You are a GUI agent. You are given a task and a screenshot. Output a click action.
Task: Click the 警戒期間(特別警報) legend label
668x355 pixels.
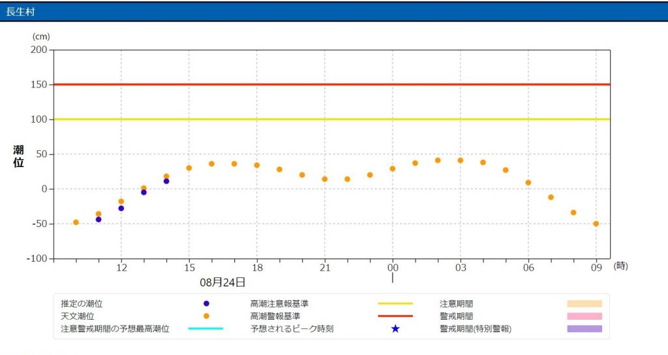[476, 329]
